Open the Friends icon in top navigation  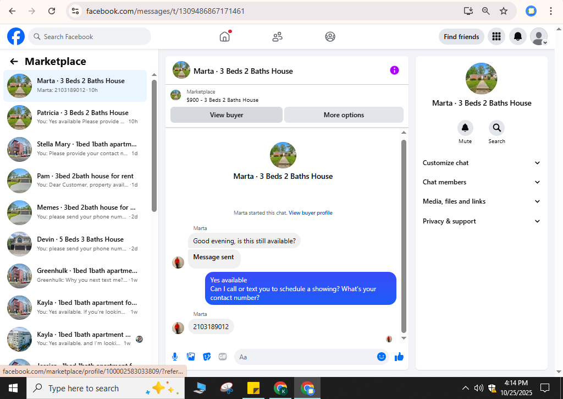pyautogui.click(x=277, y=36)
